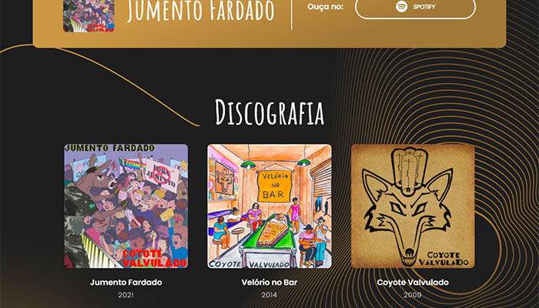
Task: Open the Velório no Bar album cover
Action: (x=269, y=206)
